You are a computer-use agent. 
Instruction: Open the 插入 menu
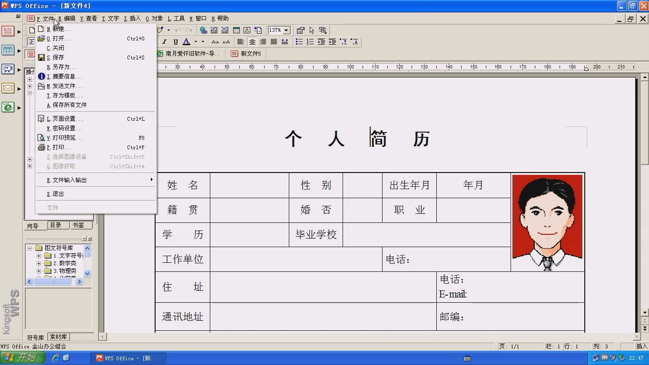tap(132, 19)
